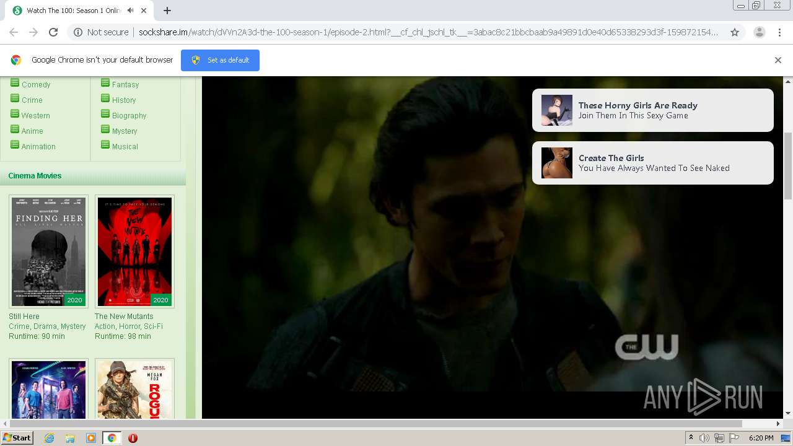Open the network icon in tray
The image size is (793, 446).
[x=719, y=438]
